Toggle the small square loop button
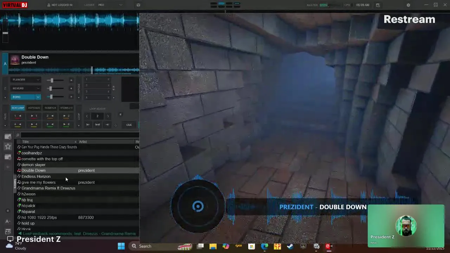 click(x=120, y=114)
